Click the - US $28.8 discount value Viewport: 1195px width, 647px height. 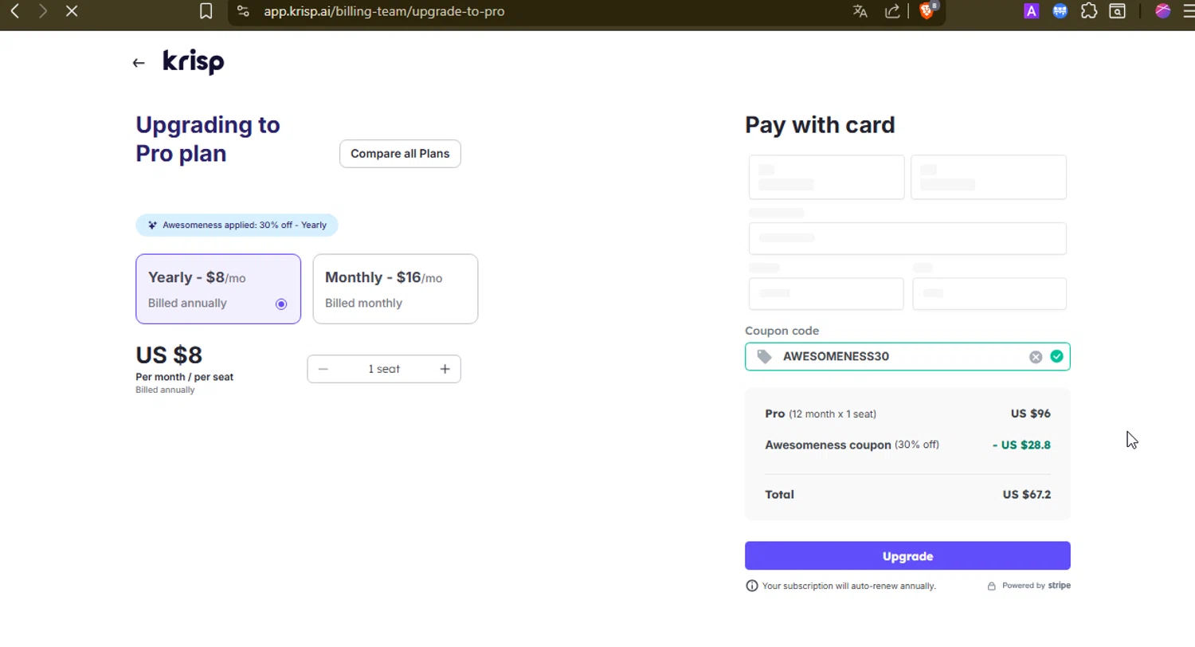(x=1021, y=445)
